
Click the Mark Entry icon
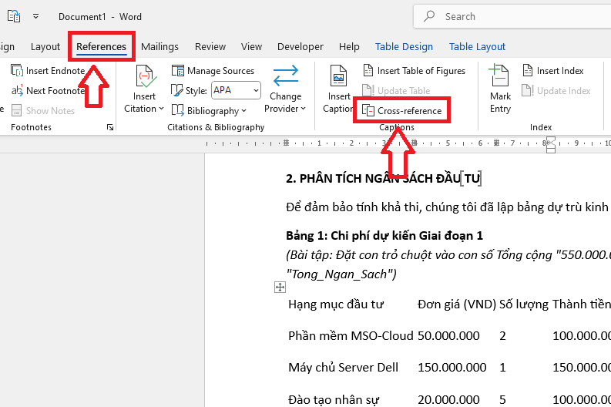coord(500,76)
